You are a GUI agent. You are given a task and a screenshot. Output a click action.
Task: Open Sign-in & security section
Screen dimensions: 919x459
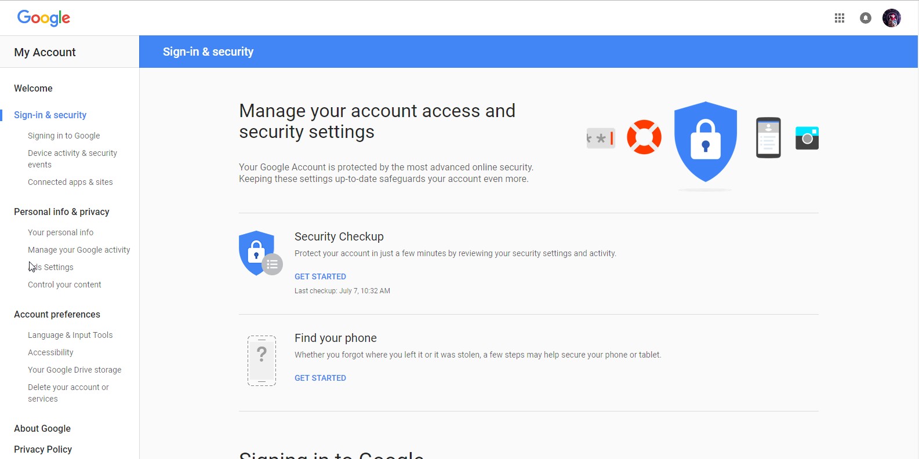pyautogui.click(x=50, y=115)
